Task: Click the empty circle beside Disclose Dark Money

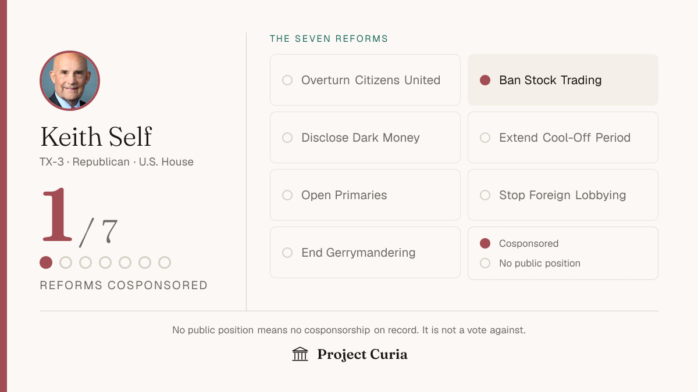Action: click(x=287, y=138)
